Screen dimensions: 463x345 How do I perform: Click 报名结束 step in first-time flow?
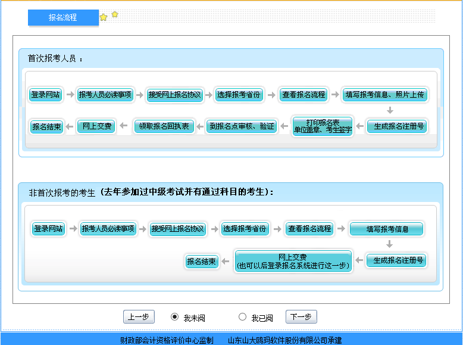click(x=46, y=126)
